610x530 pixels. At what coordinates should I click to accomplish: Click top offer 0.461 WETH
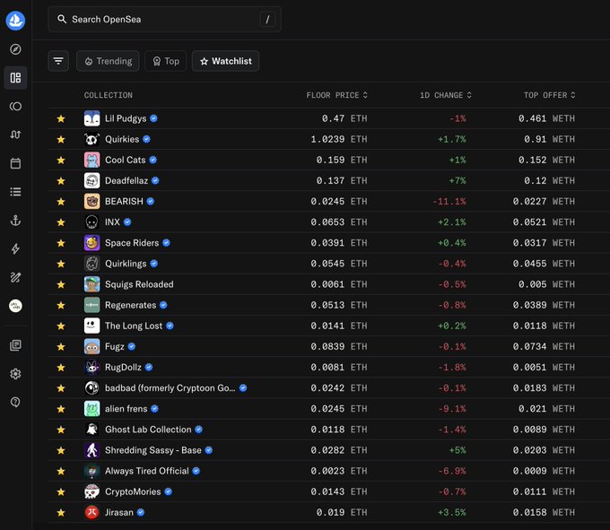pos(546,118)
